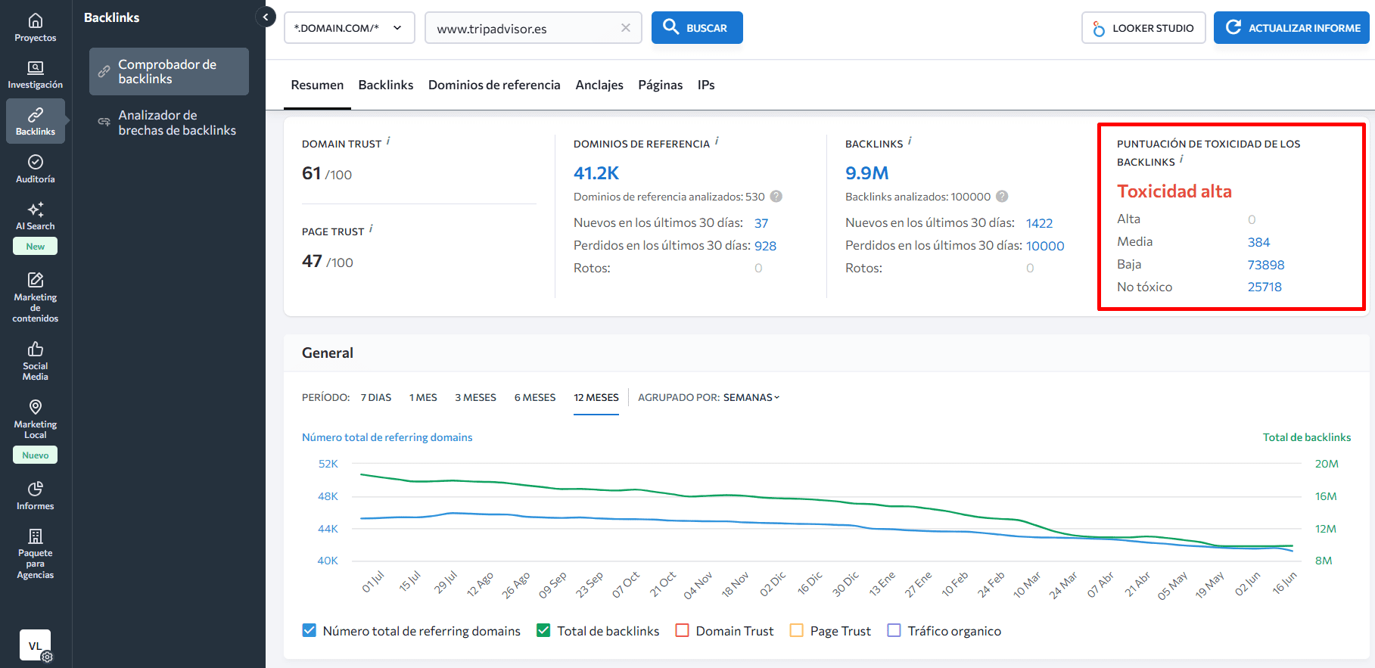This screenshot has height=668, width=1375.
Task: Switch to the Páginas tab
Action: (661, 85)
